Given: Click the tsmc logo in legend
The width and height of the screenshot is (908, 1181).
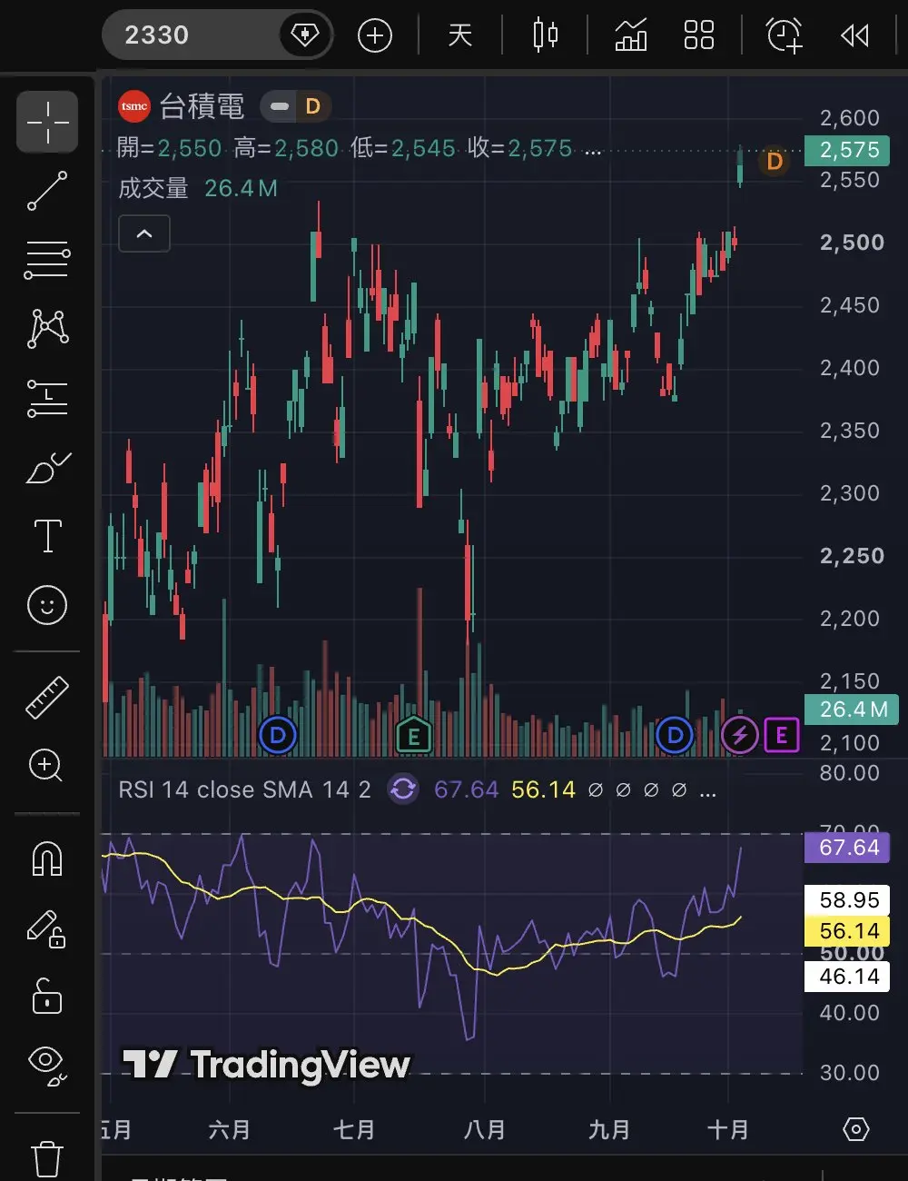Looking at the screenshot, I should coord(134,107).
